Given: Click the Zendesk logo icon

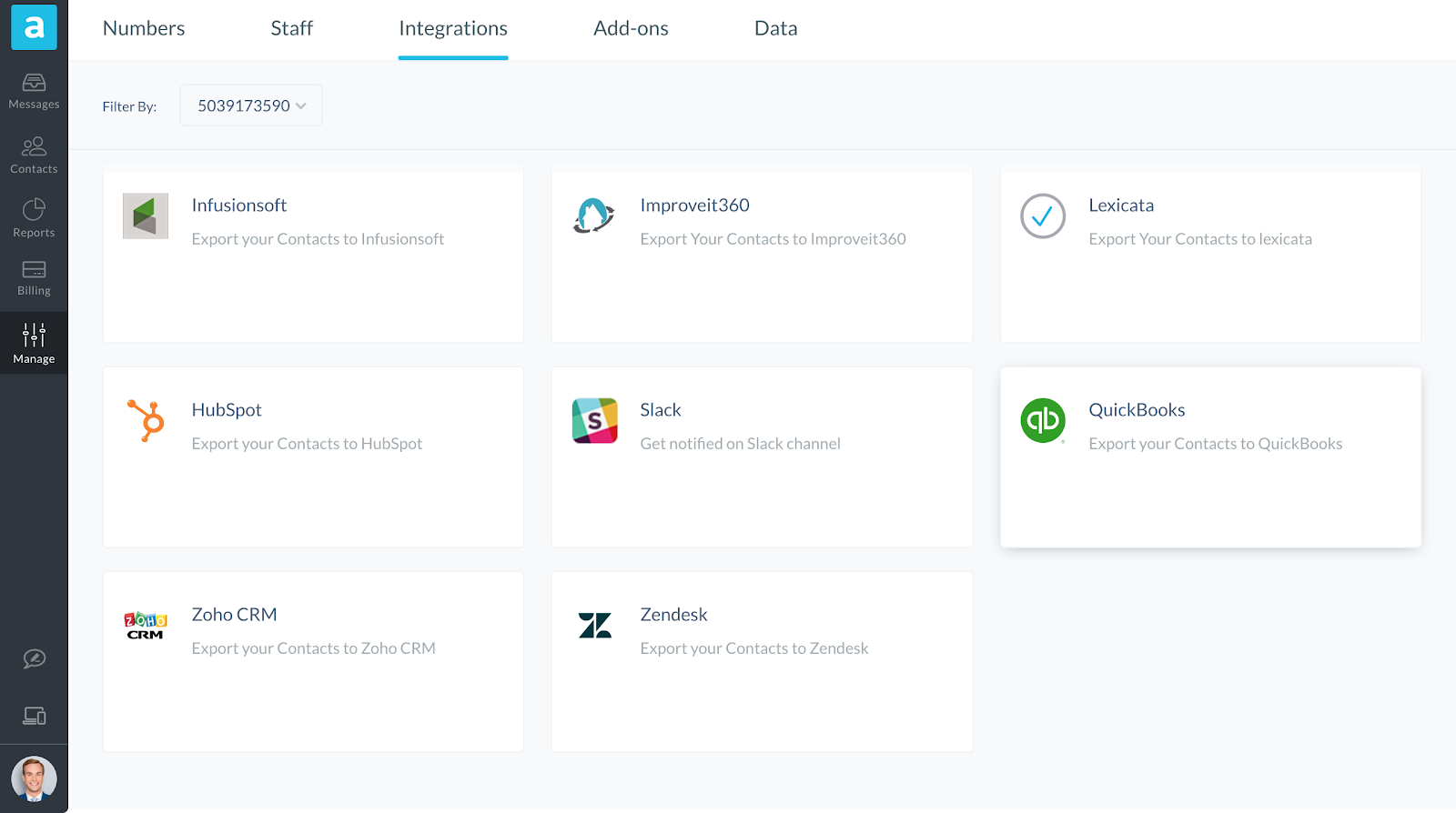Looking at the screenshot, I should 594,626.
